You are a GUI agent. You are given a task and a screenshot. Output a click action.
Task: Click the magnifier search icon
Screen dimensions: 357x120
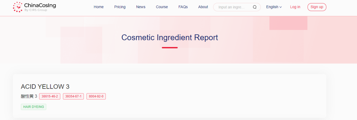pyautogui.click(x=255, y=7)
